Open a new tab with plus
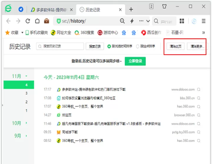Viewport: 212px width, 164px height. pyautogui.click(x=131, y=9)
